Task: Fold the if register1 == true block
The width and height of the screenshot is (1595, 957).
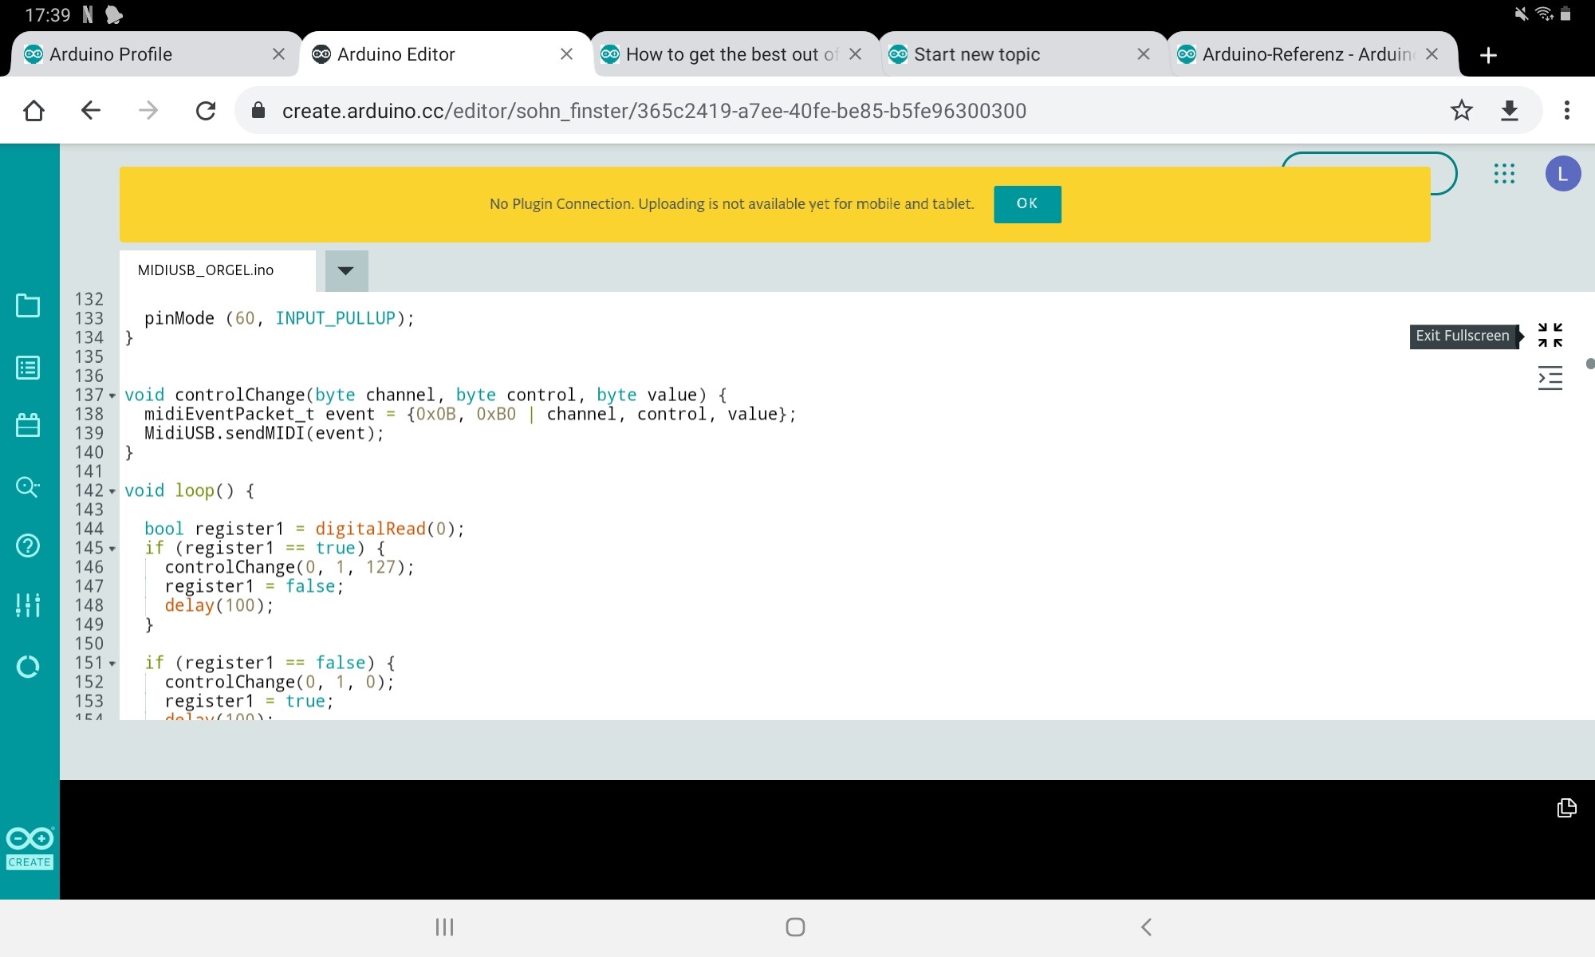Action: point(112,549)
